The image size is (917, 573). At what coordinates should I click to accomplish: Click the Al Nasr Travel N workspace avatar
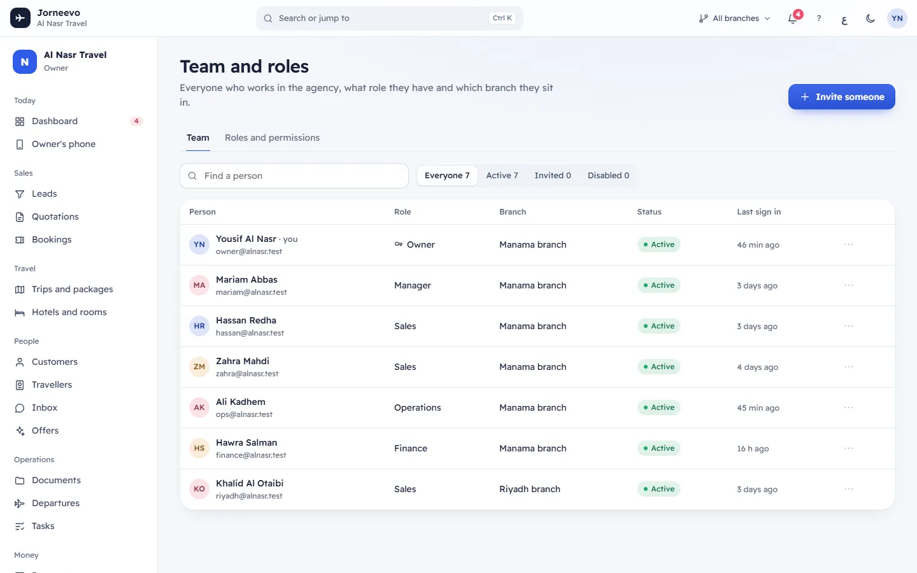tap(25, 62)
